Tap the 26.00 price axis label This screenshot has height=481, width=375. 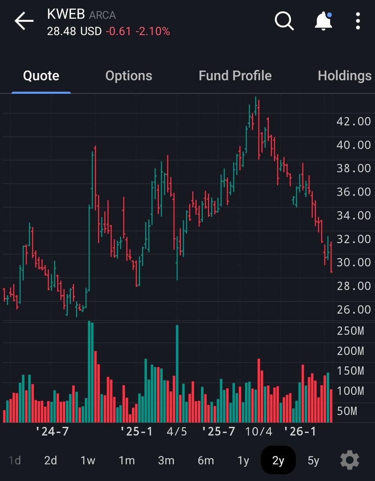(x=354, y=309)
